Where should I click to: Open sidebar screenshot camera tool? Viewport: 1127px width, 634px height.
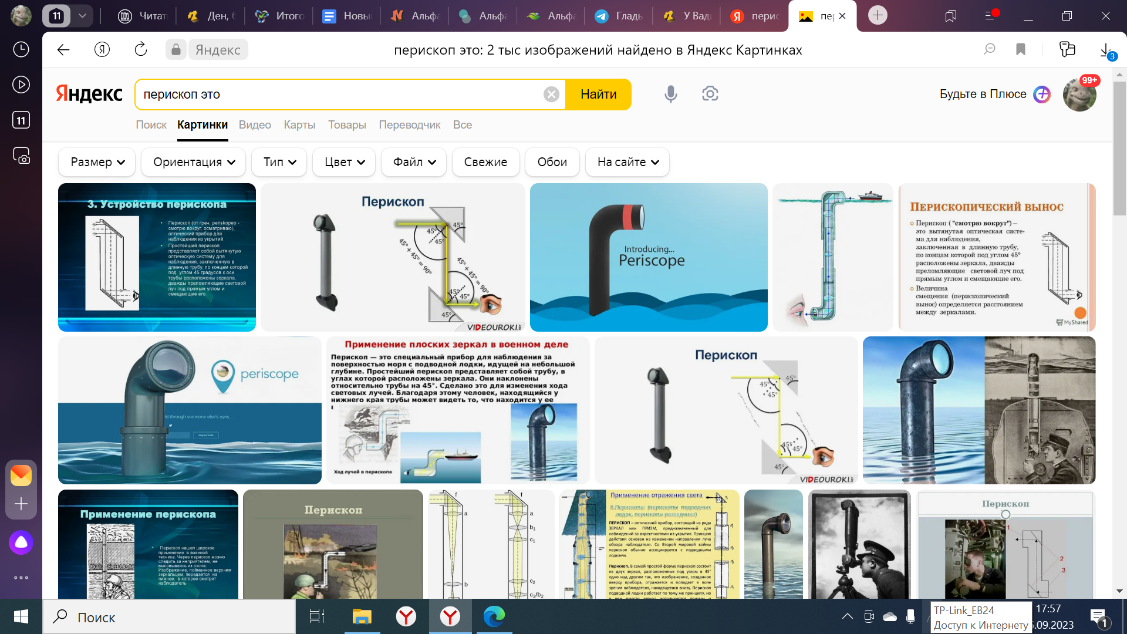21,156
